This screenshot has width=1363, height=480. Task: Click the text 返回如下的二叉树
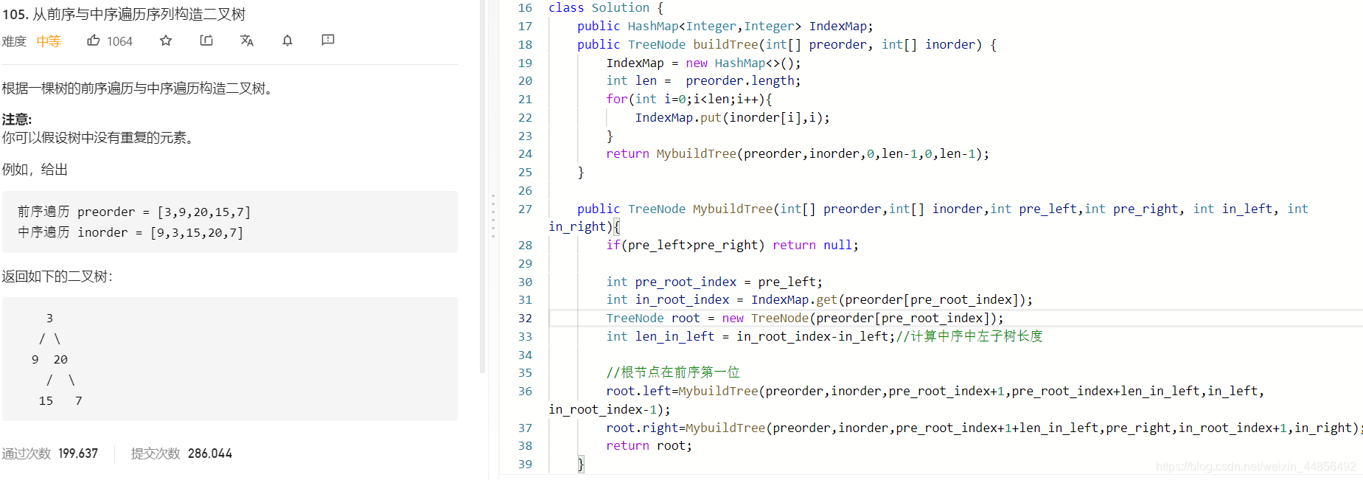click(x=57, y=276)
